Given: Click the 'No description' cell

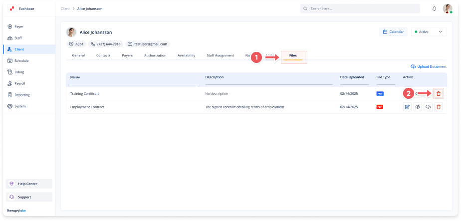Looking at the screenshot, I should [x=217, y=94].
